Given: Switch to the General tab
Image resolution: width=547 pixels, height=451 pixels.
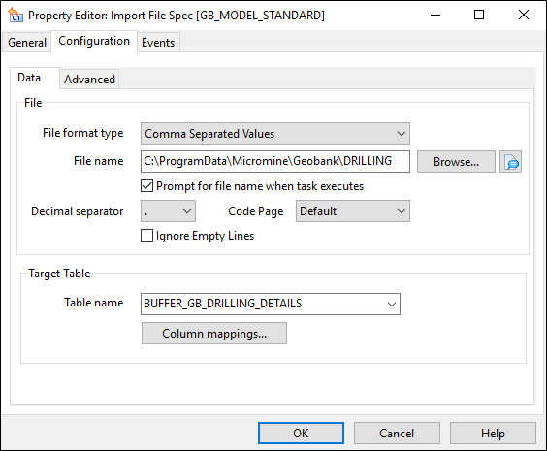Looking at the screenshot, I should coord(27,43).
